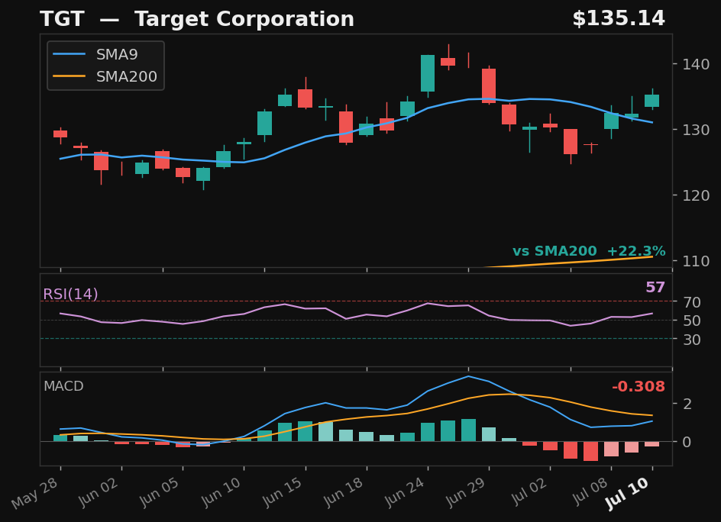The height and width of the screenshot is (522, 721).
Task: Click the orange SMA200 legend line sample
Action: [70, 76]
